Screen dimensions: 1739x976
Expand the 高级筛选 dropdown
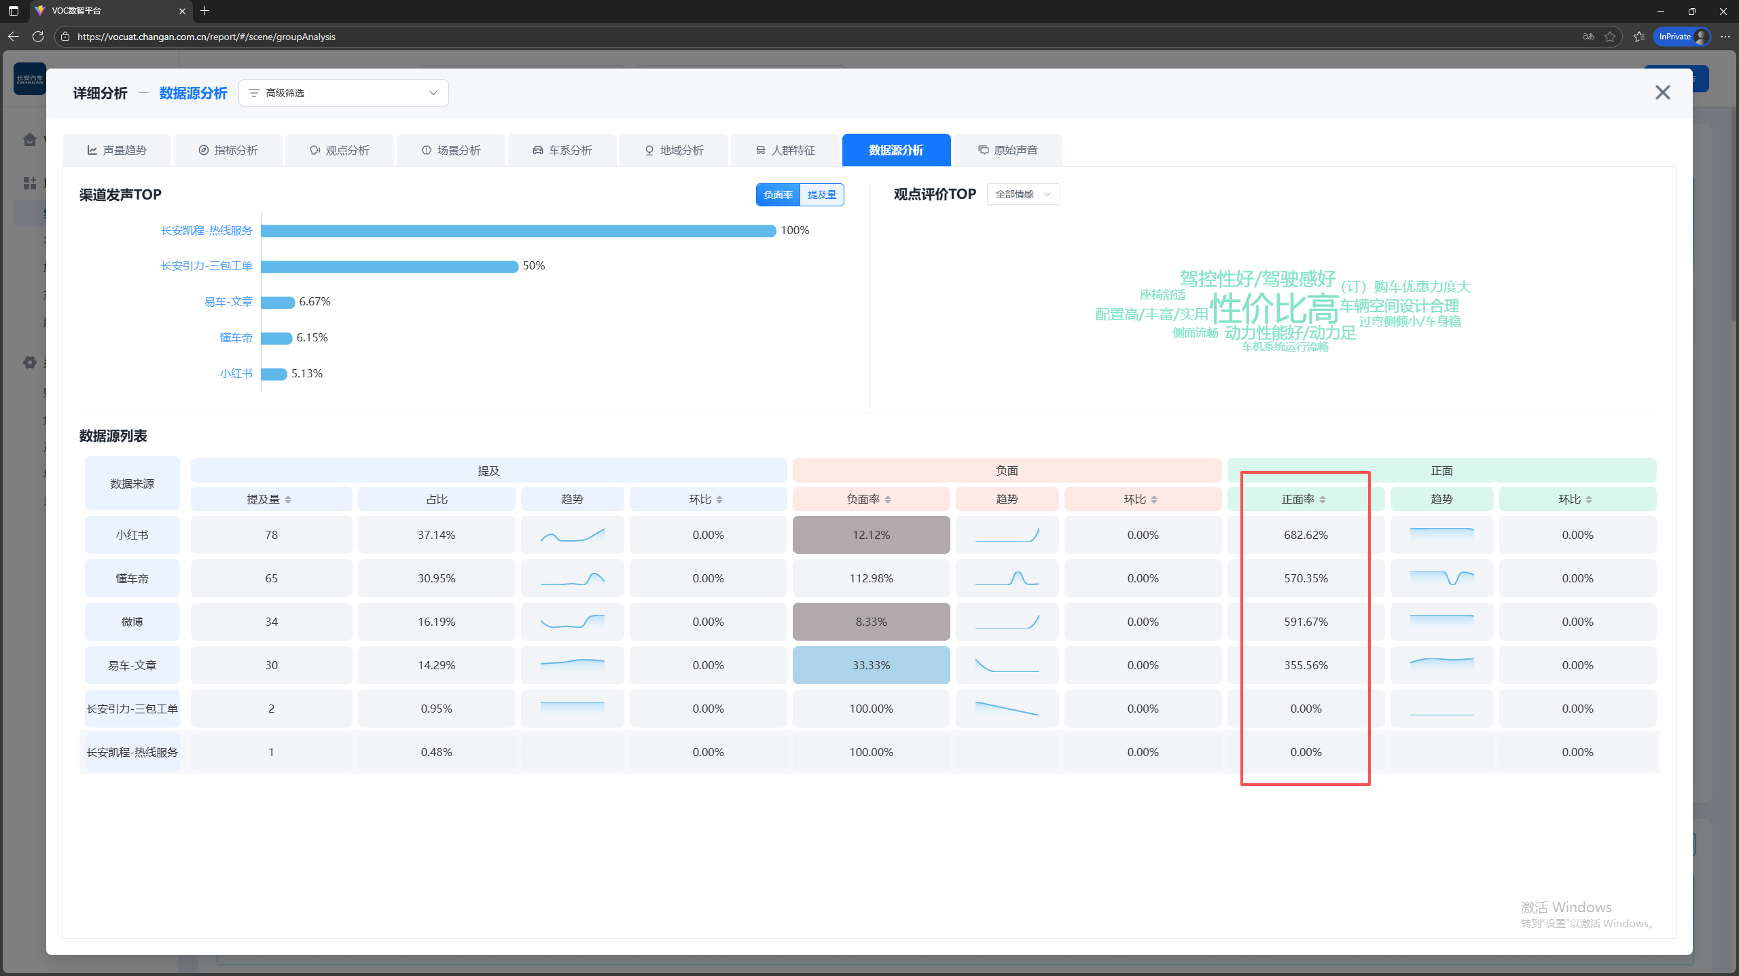click(x=433, y=93)
